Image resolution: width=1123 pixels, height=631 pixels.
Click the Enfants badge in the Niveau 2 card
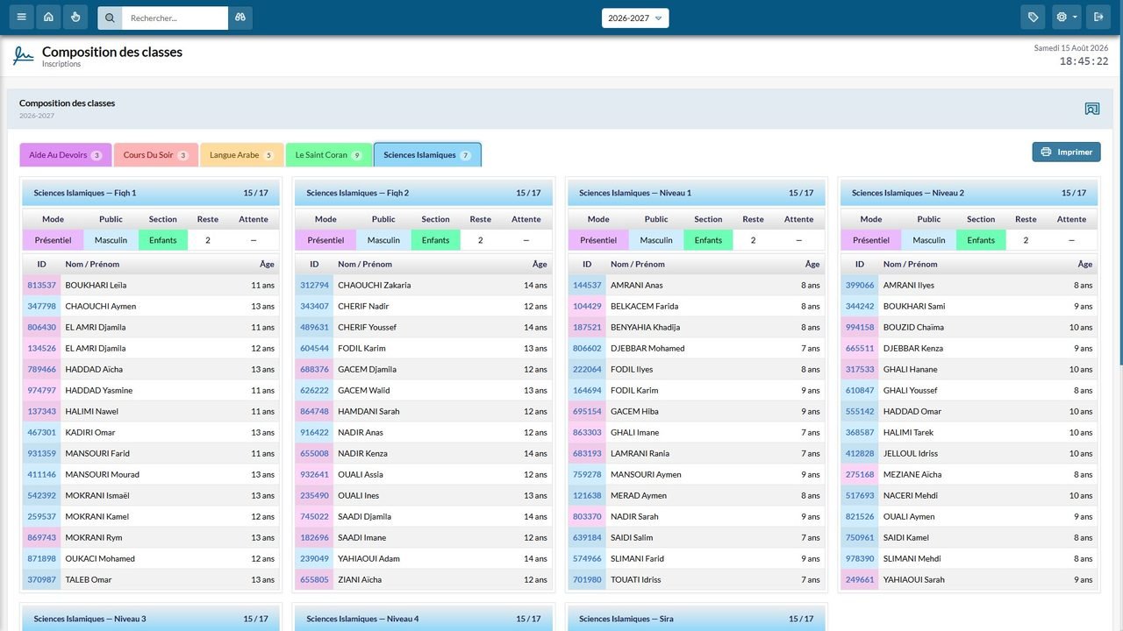[x=981, y=240]
